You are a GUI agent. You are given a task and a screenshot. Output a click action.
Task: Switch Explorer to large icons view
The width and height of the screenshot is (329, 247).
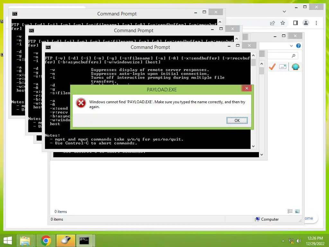coord(297,211)
